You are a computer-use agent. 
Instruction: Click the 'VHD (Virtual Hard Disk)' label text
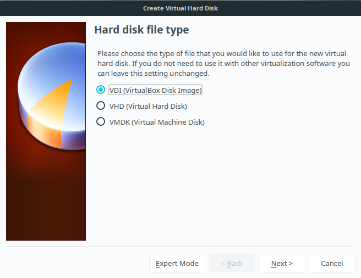click(148, 106)
